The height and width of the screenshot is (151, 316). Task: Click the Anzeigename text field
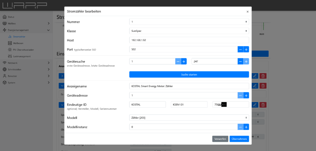click(x=189, y=86)
